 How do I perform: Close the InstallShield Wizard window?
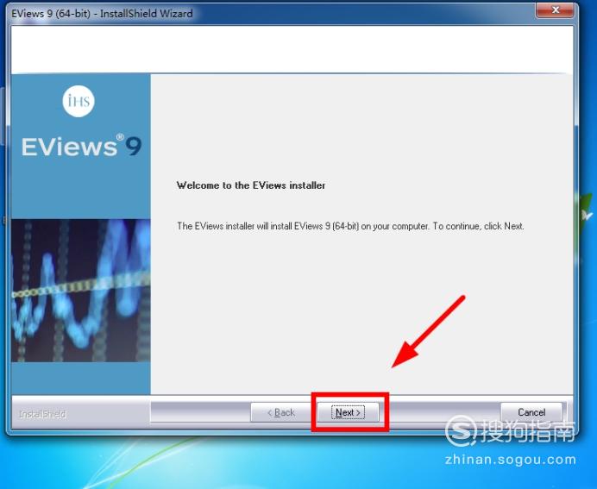555,9
